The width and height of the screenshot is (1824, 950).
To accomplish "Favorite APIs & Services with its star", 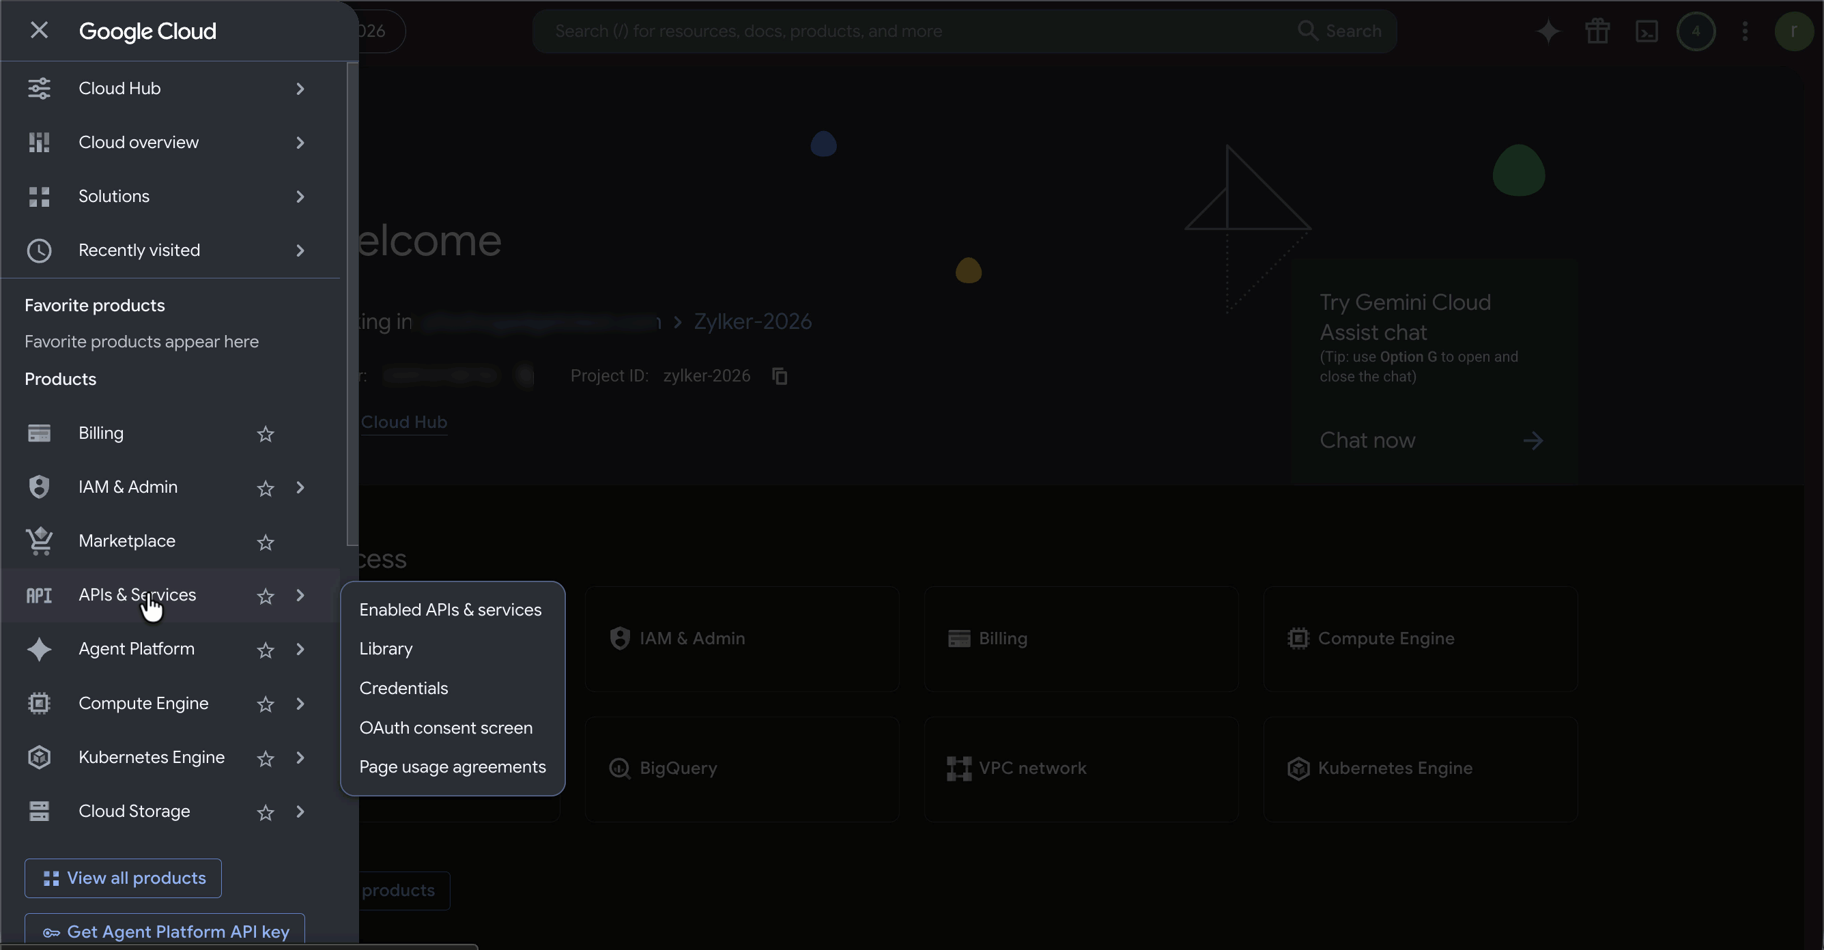I will coord(266,596).
